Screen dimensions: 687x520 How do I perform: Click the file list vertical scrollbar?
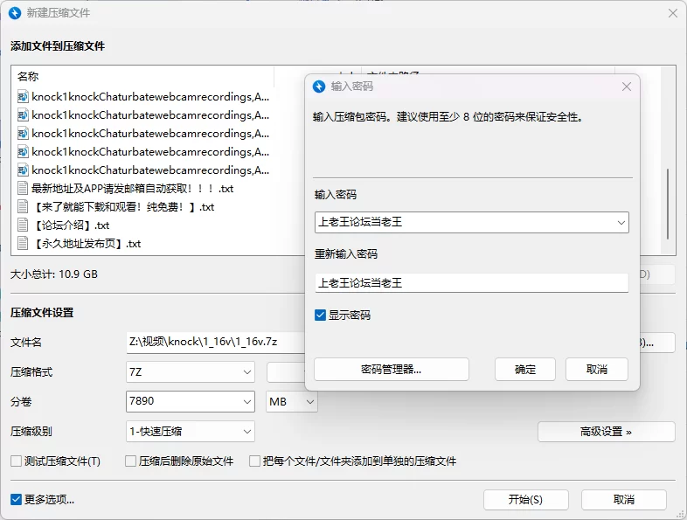pyautogui.click(x=668, y=201)
